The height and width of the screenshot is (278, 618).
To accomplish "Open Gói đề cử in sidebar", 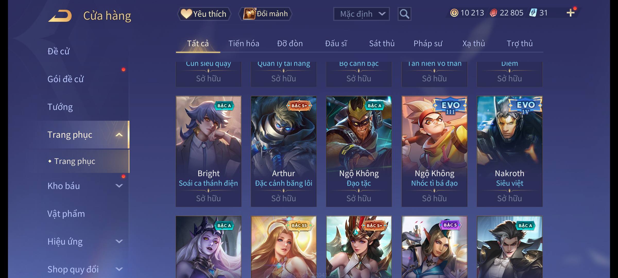I will (66, 79).
